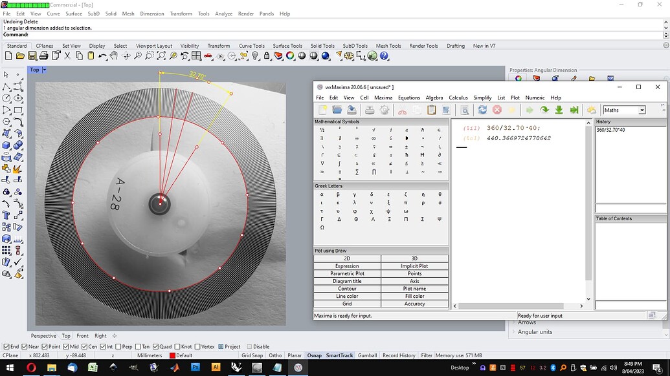Click wxMaxima's paste clipboard icon
Screen dimensions: 670x376
(431, 110)
